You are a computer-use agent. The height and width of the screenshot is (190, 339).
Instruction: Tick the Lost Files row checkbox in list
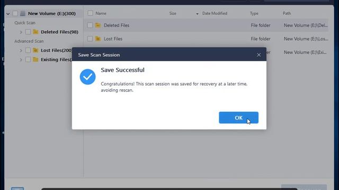pos(90,39)
